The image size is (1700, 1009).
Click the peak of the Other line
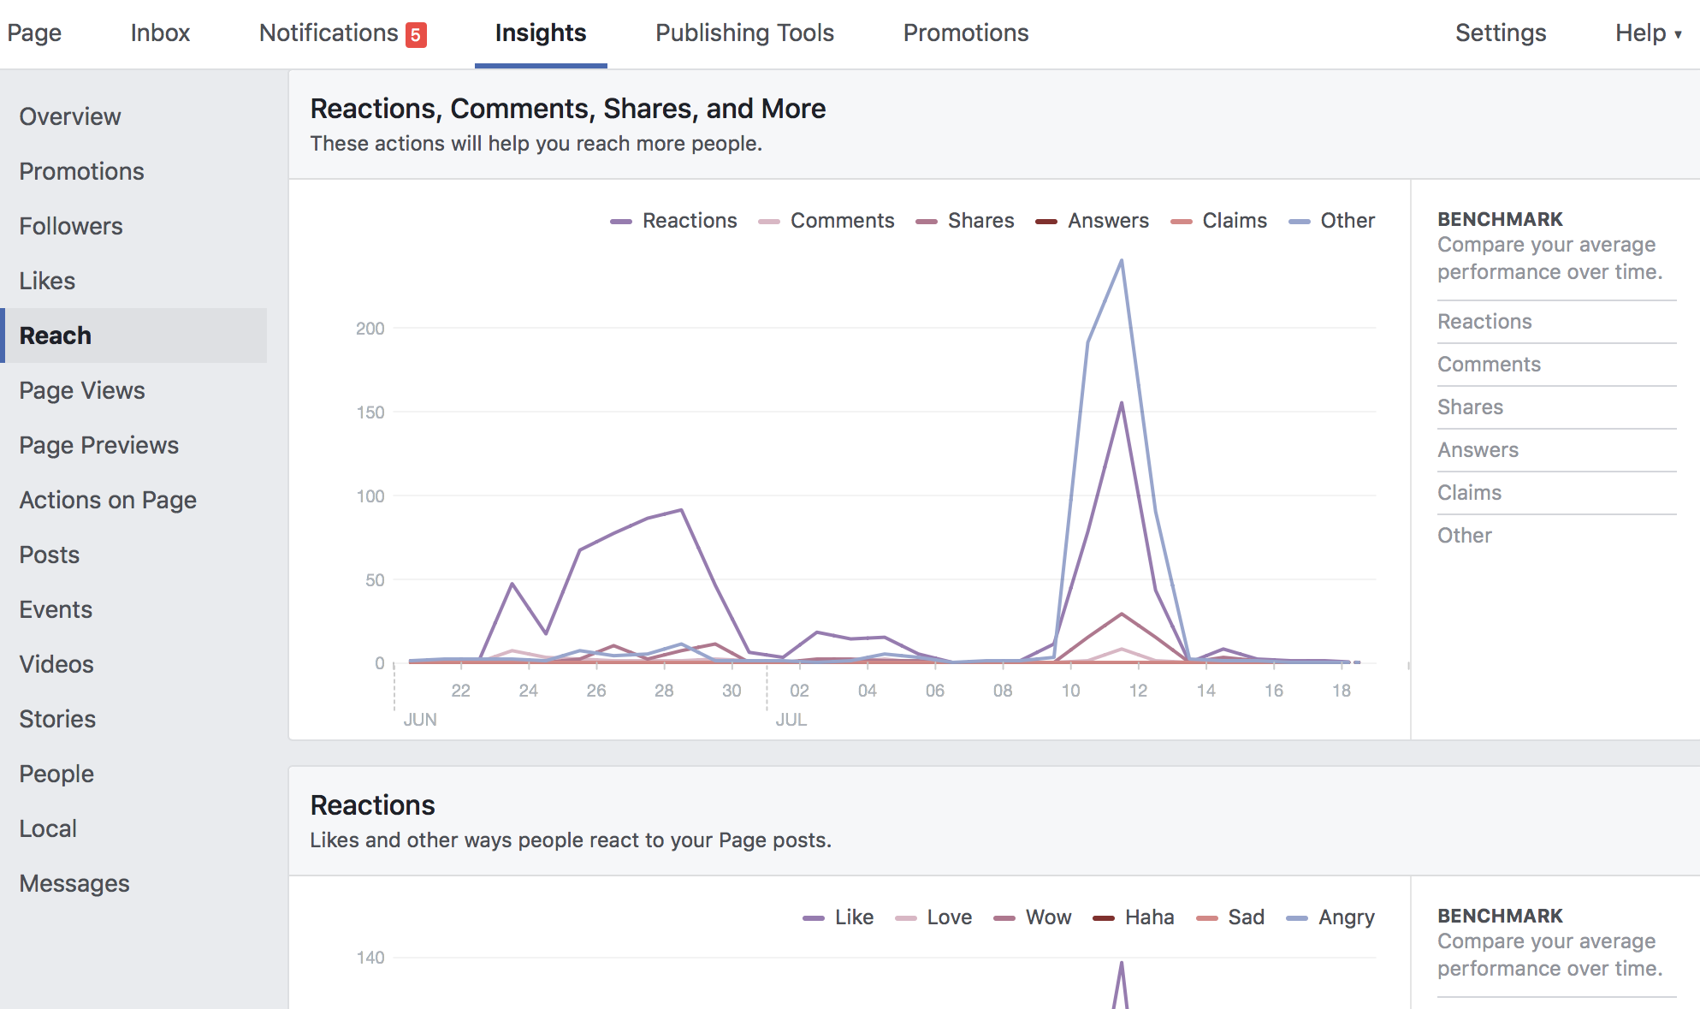[1121, 260]
